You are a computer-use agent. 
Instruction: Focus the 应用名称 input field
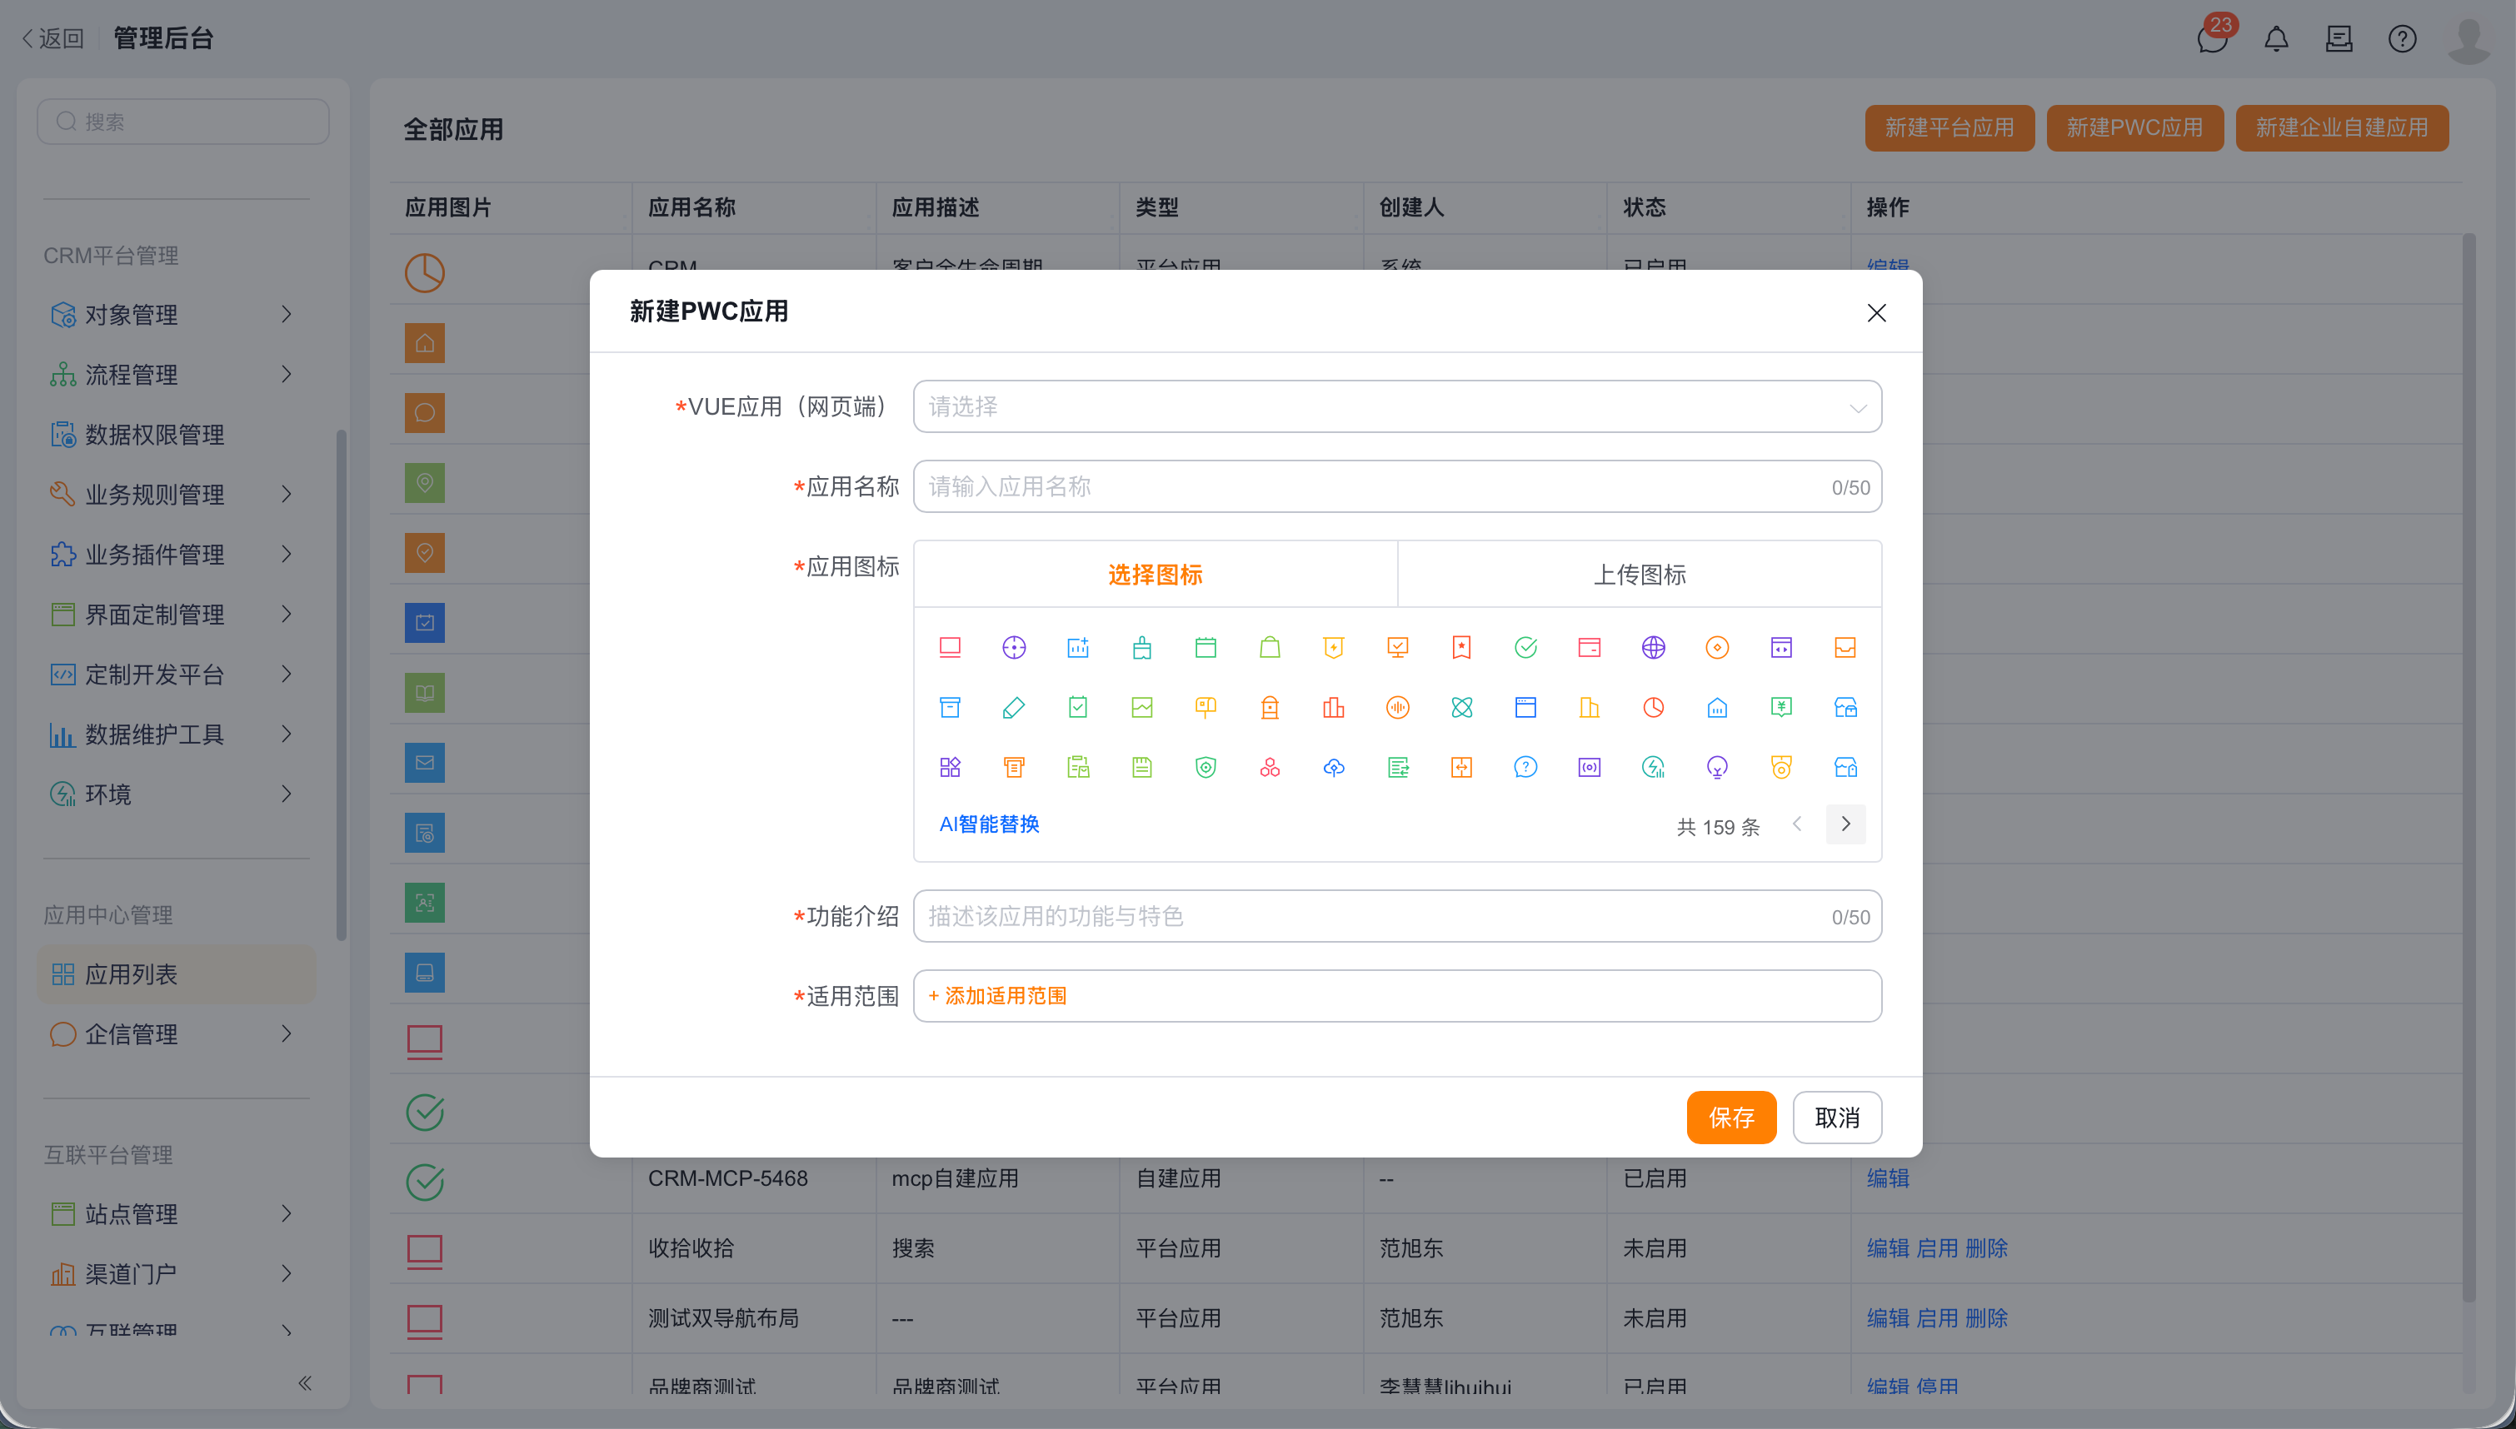1397,487
